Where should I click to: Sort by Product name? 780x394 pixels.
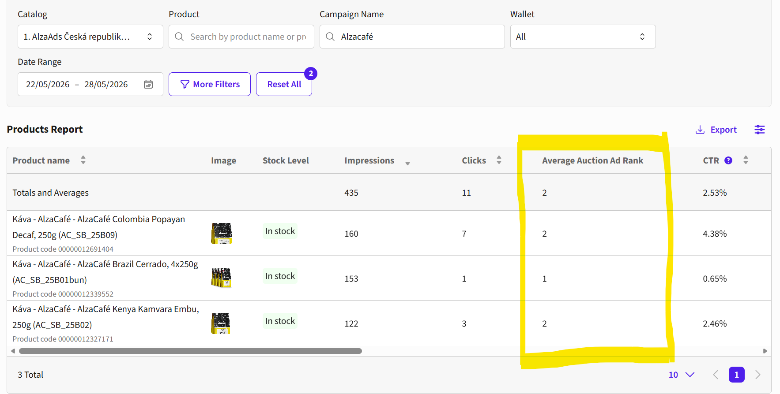83,160
